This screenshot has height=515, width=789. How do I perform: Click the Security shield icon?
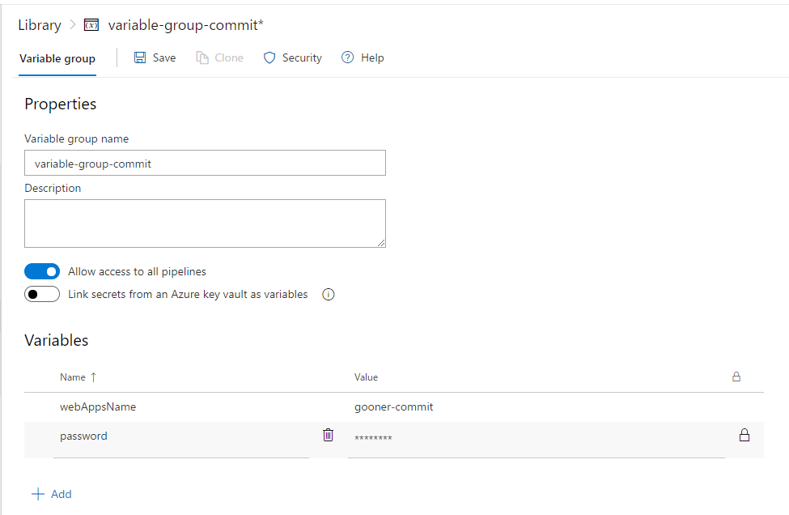coord(269,57)
